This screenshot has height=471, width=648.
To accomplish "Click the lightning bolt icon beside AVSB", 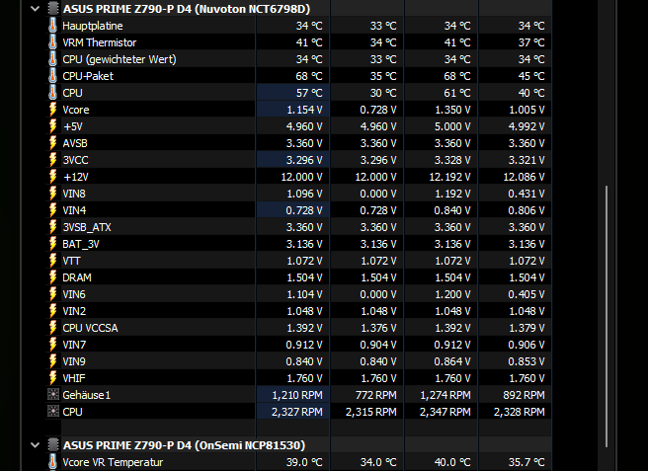I will [53, 143].
